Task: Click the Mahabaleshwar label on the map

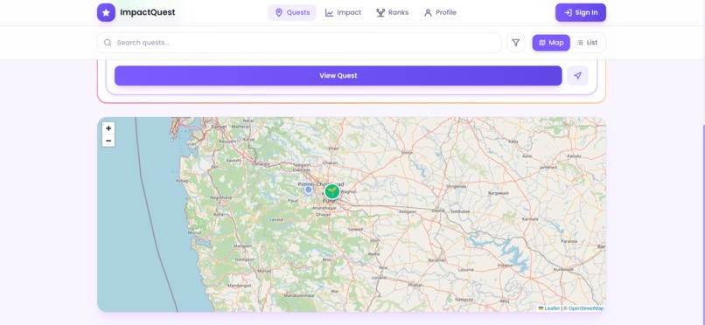Action: (298, 295)
